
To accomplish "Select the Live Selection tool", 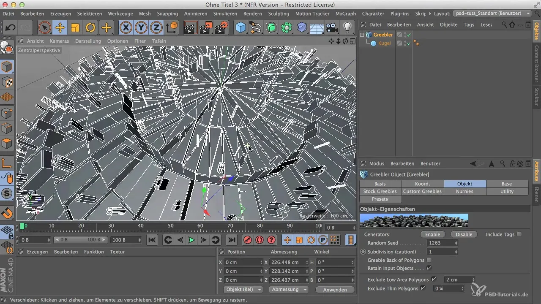I will coord(44,28).
